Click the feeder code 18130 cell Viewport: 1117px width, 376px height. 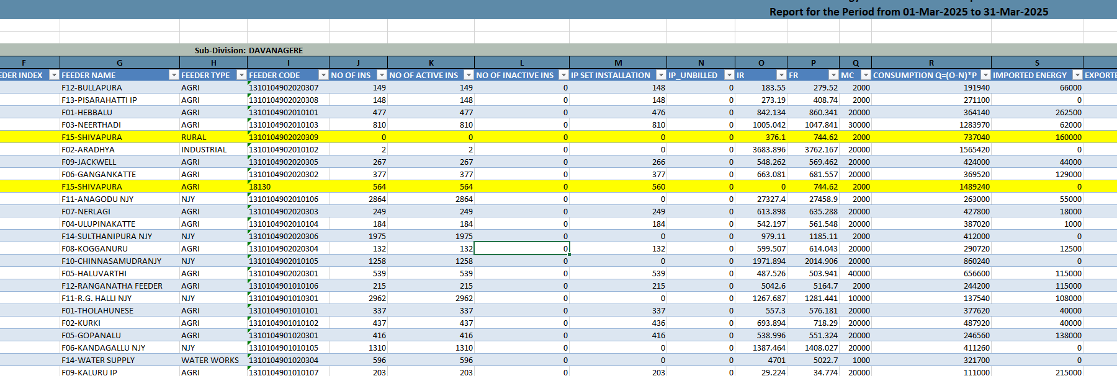(289, 186)
